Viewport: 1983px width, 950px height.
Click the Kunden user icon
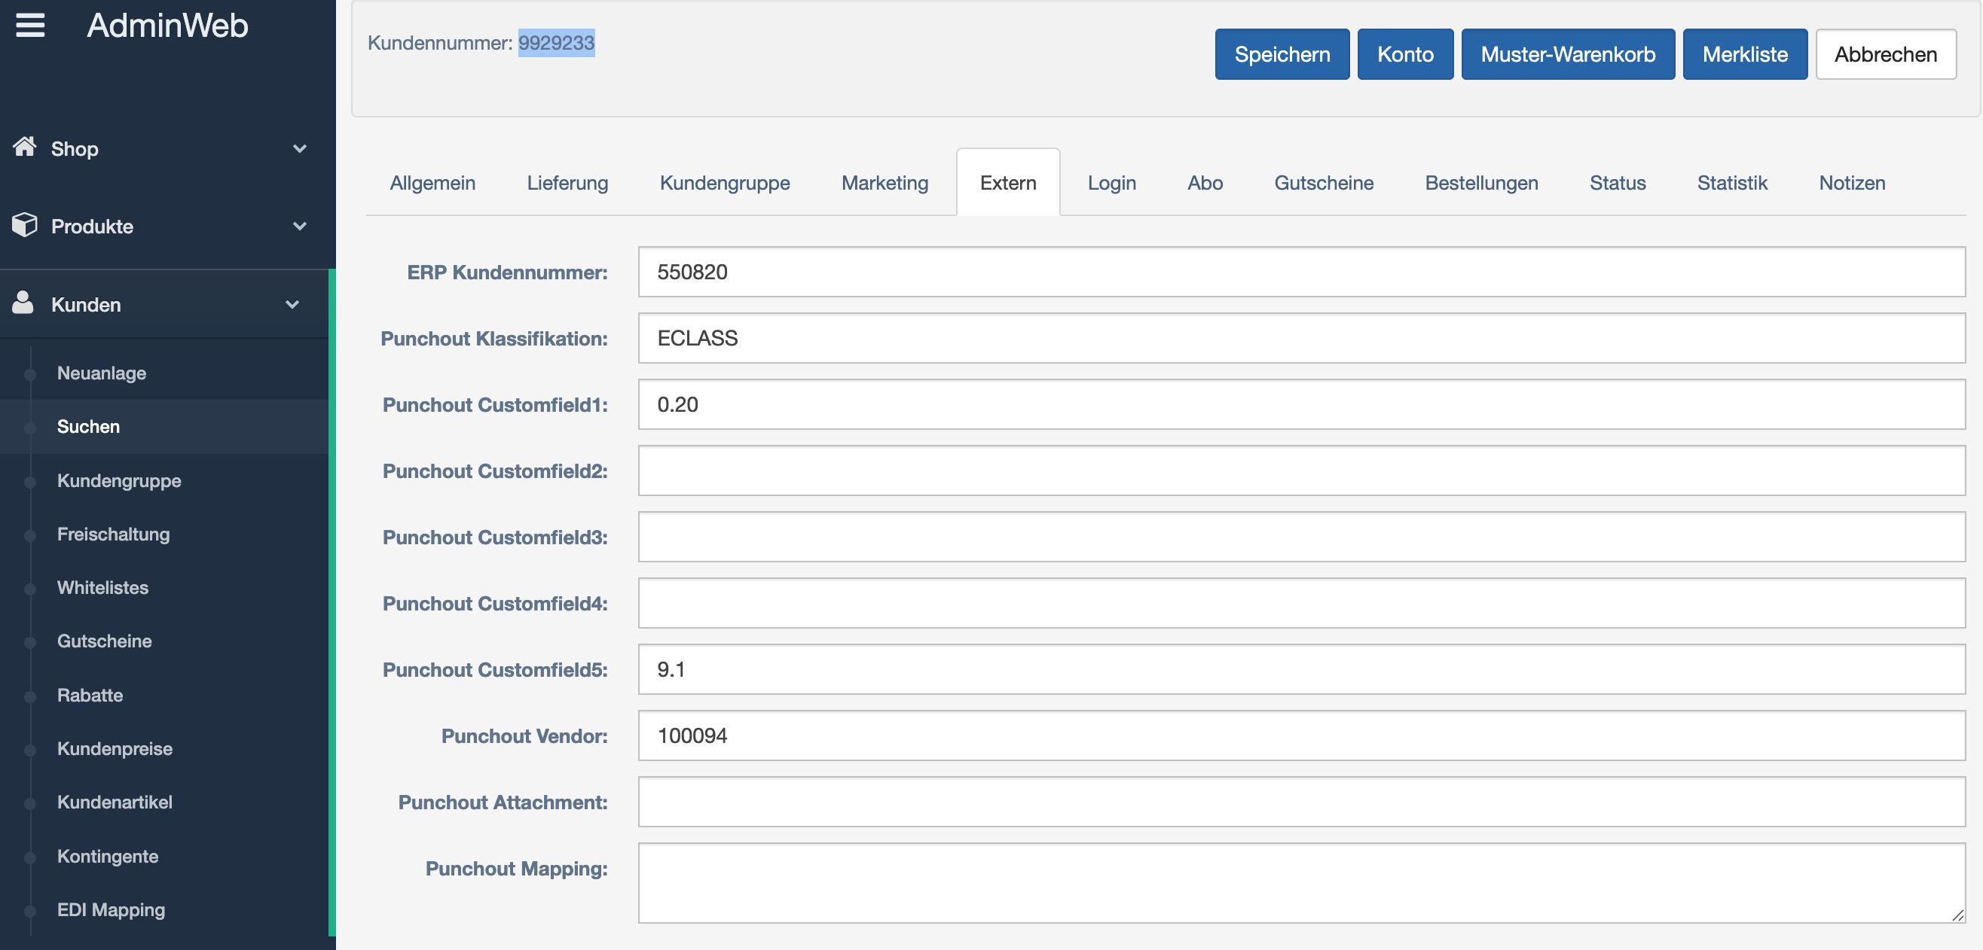point(23,303)
